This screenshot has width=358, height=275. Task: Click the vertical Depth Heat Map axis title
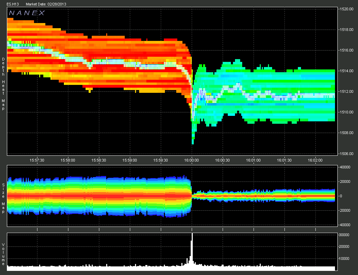click(3, 84)
